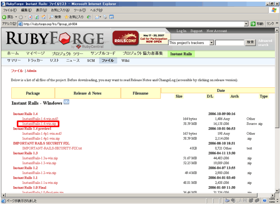Click the サンプルコード navigation link
280x204 pixels.
[103, 53]
